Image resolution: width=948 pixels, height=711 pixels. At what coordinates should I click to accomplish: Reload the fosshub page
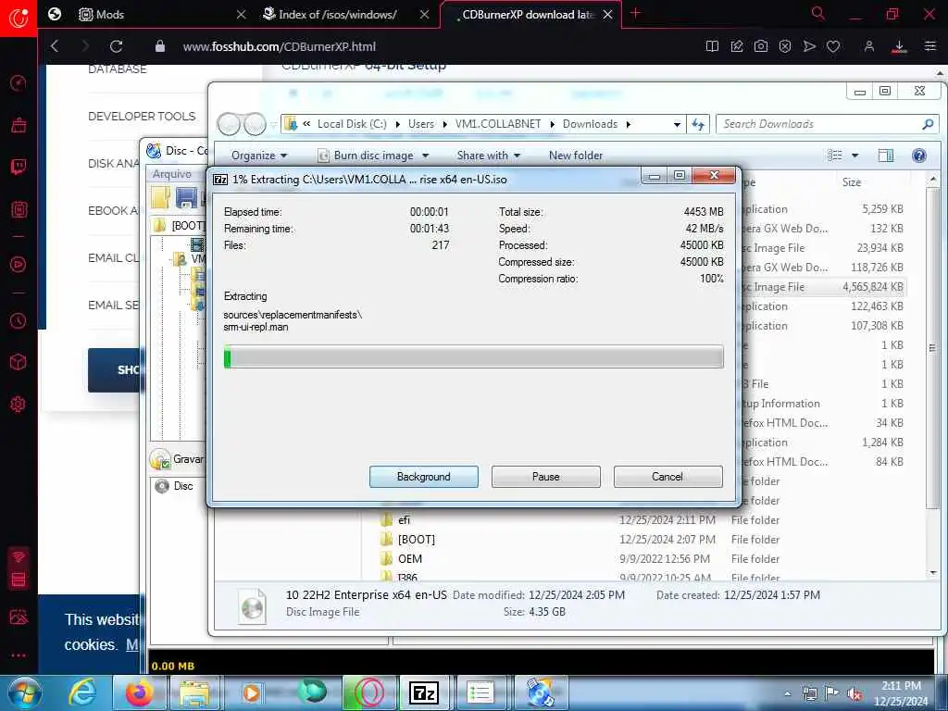point(116,46)
